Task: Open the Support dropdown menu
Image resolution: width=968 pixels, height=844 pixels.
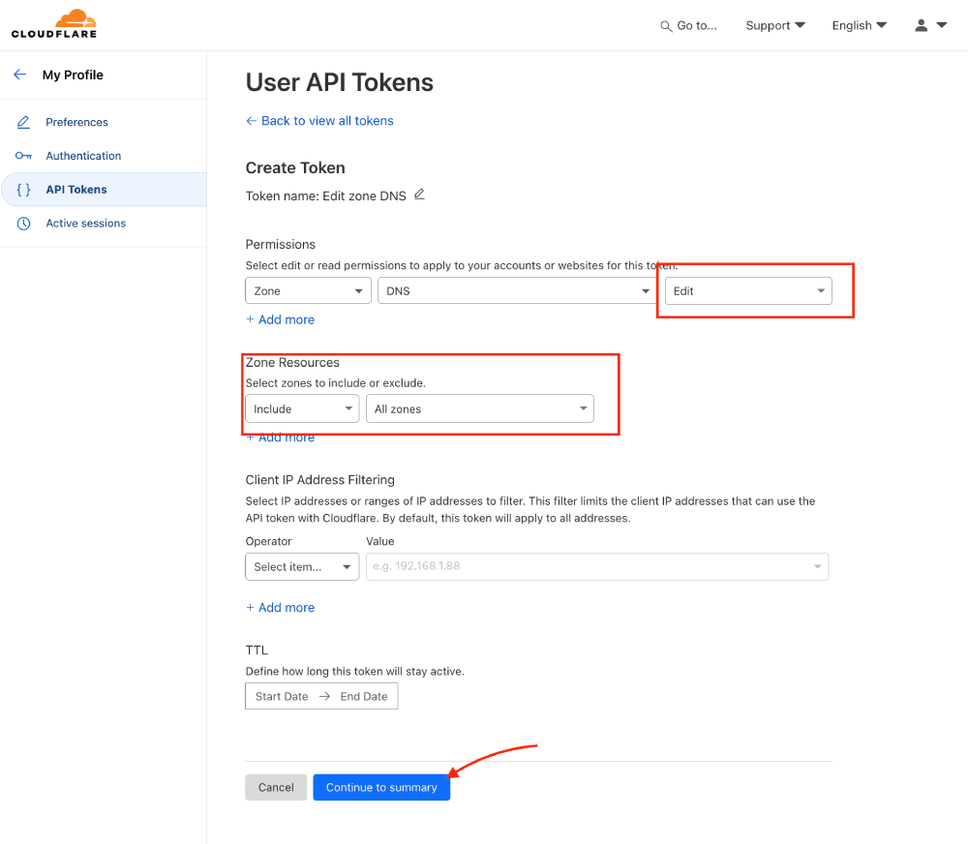Action: pyautogui.click(x=774, y=25)
